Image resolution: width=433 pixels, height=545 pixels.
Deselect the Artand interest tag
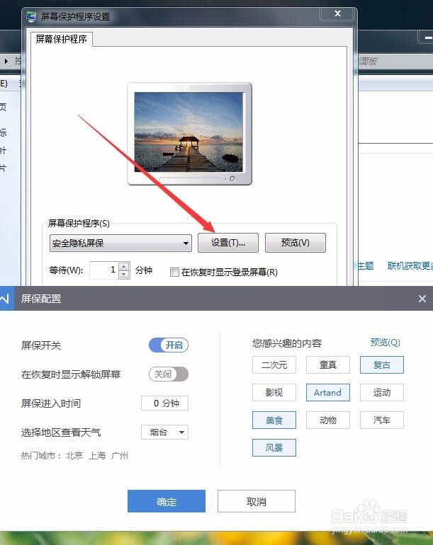pos(328,392)
